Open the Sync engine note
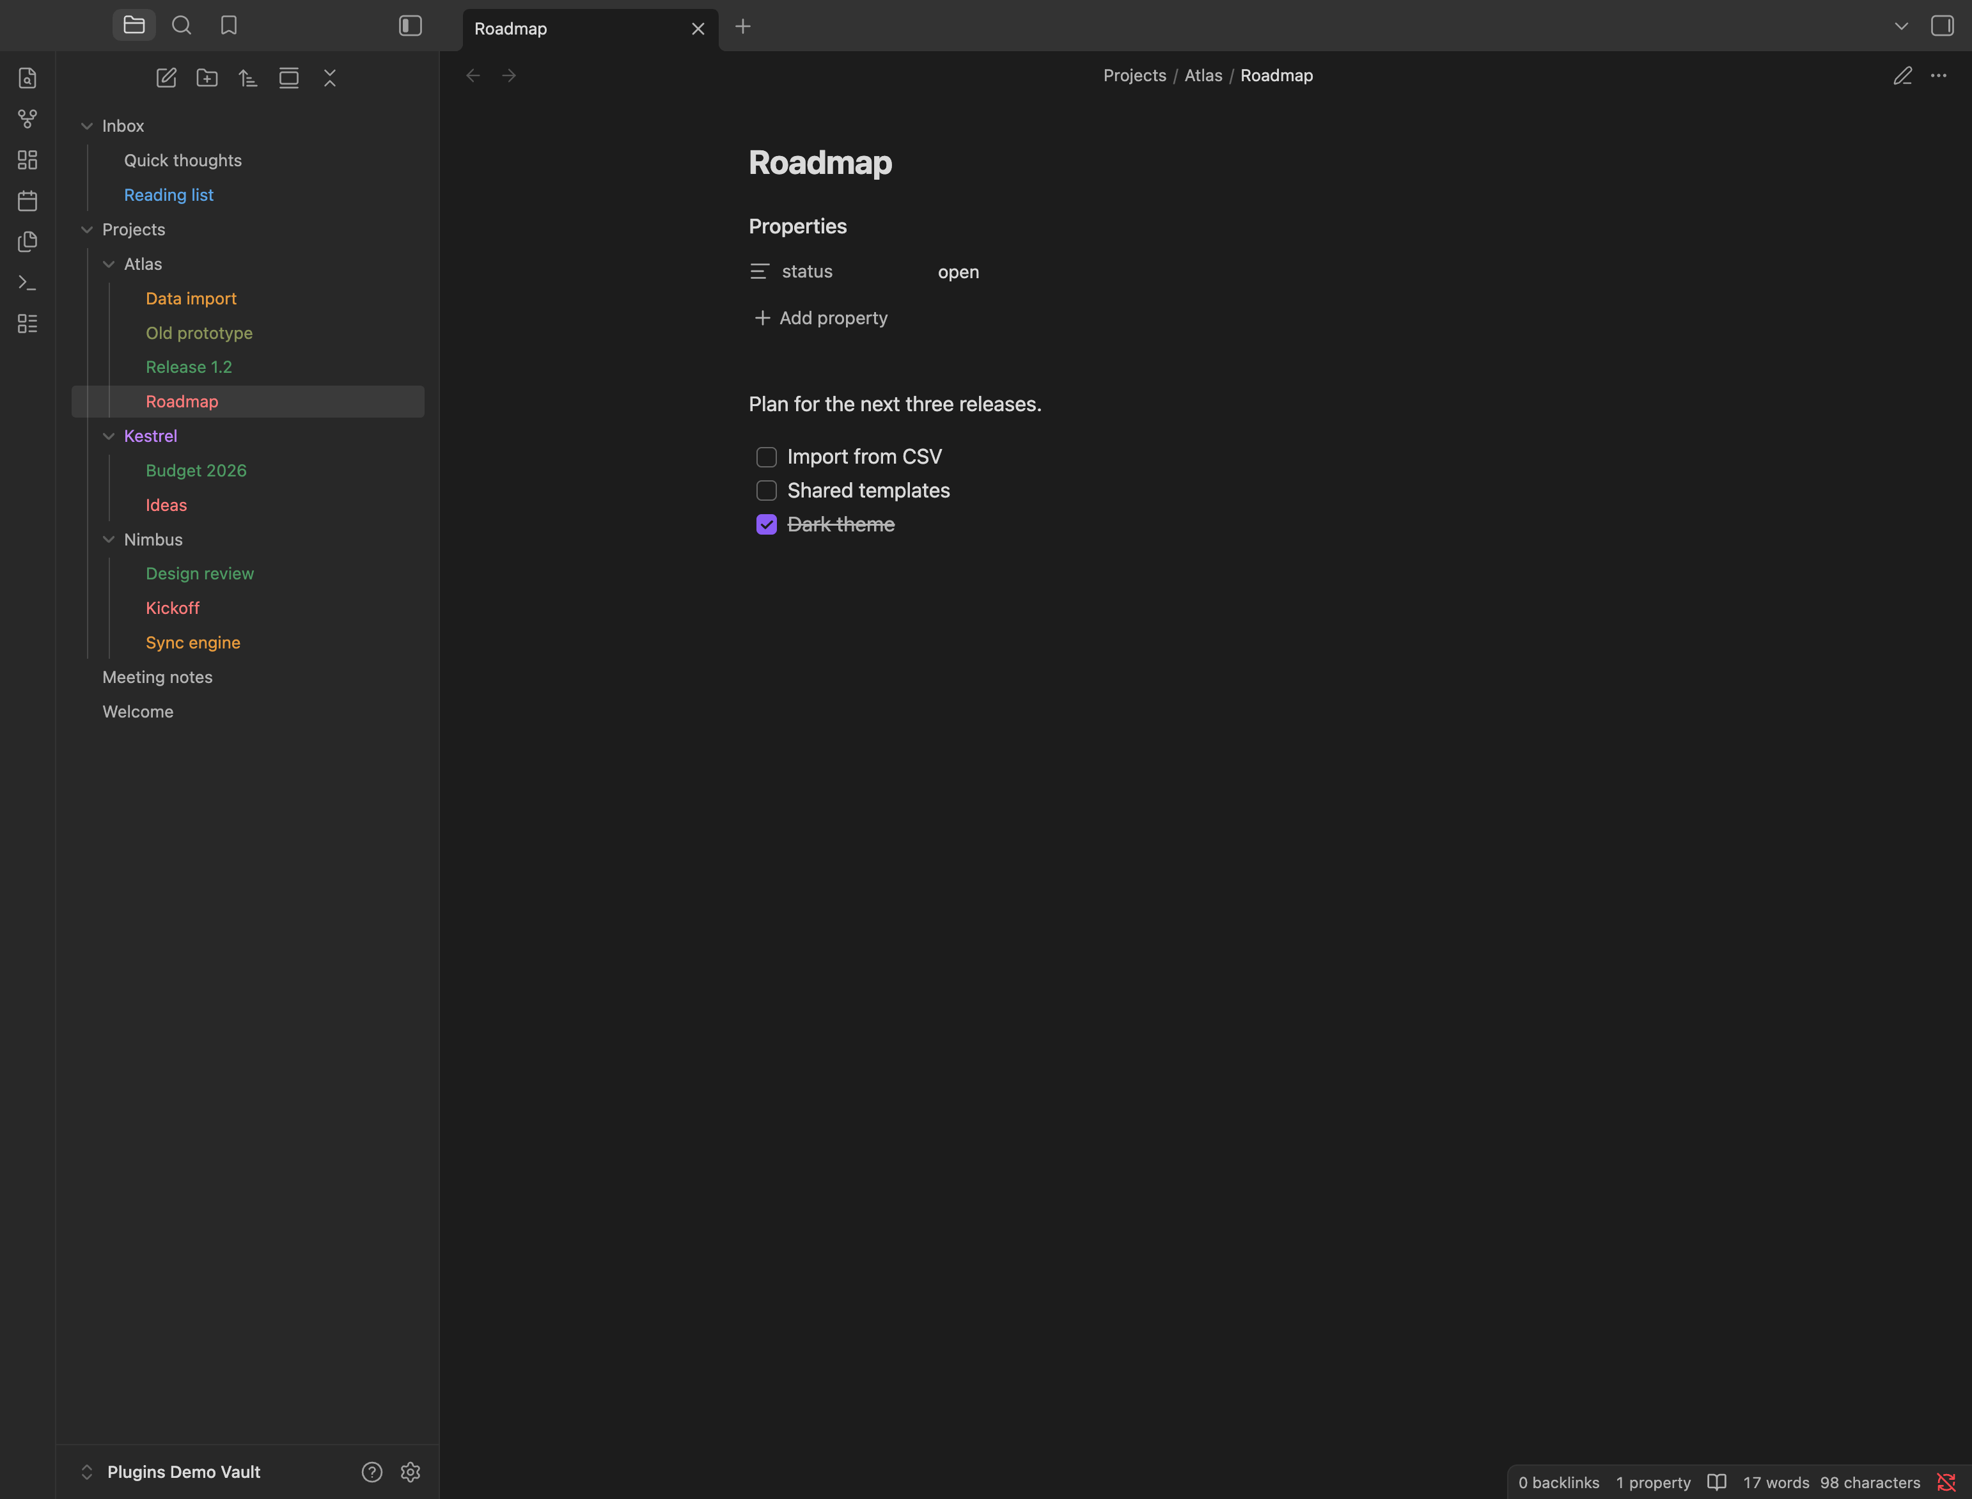The width and height of the screenshot is (1972, 1499). click(x=192, y=643)
